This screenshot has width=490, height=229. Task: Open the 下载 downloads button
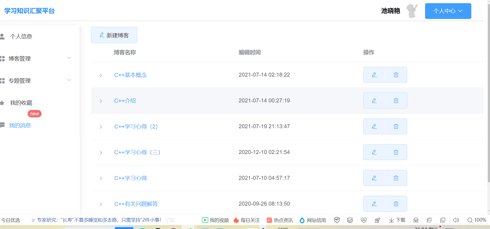397,220
